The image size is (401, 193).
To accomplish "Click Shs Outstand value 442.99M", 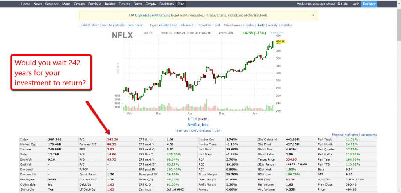I will click(x=292, y=140).
